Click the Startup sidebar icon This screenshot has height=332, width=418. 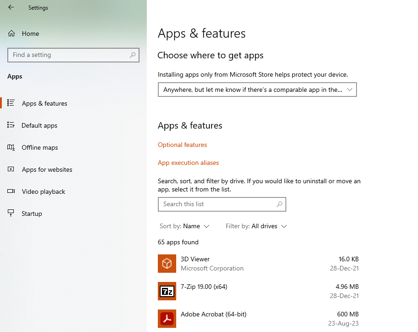point(11,213)
